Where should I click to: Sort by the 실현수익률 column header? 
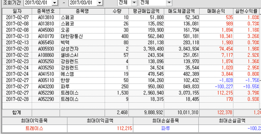[x=246, y=12]
